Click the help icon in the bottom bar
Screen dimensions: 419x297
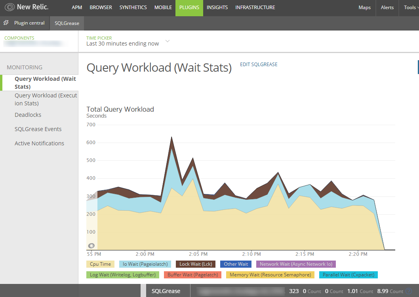pyautogui.click(x=409, y=291)
